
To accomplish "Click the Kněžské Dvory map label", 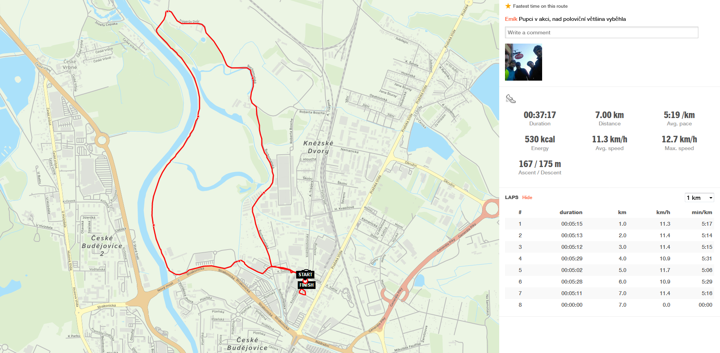I will point(318,147).
